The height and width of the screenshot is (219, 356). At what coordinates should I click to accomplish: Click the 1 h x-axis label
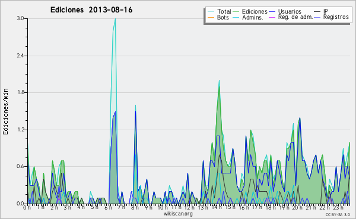pyautogui.click(x=40, y=207)
